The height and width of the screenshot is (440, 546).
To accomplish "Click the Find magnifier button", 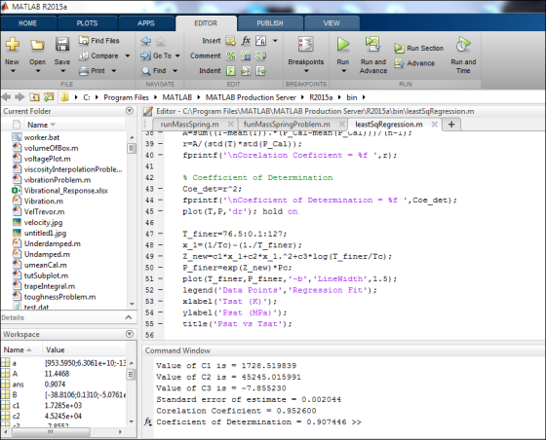I will coord(154,71).
